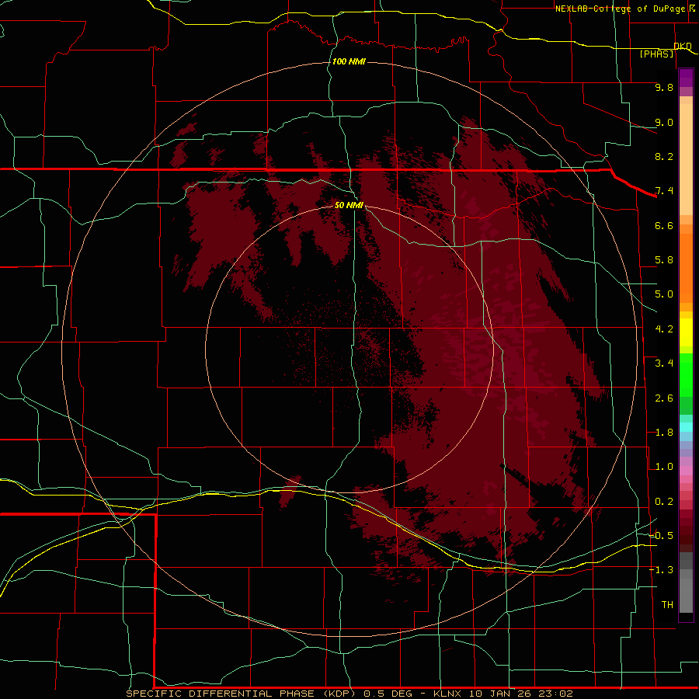Click the -0.5 legend value
This screenshot has height=699, width=699.
(x=661, y=536)
